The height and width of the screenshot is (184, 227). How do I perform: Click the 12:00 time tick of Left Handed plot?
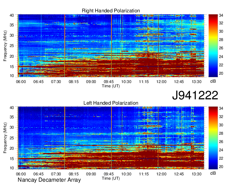[x=161, y=174]
